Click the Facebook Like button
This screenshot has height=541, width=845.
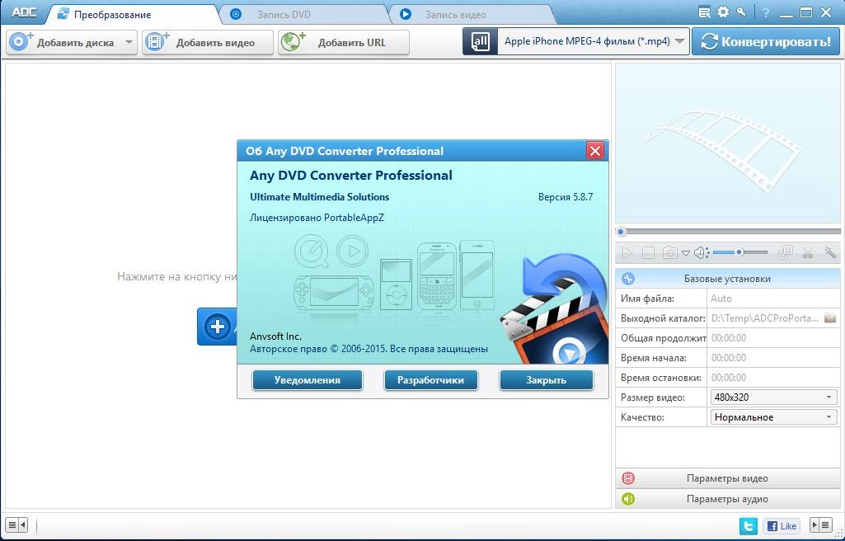[x=781, y=525]
